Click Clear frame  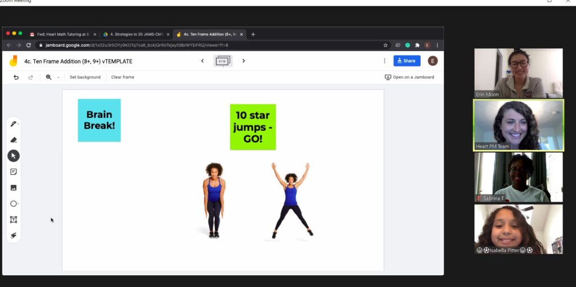pos(123,77)
